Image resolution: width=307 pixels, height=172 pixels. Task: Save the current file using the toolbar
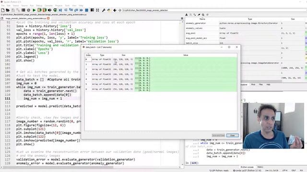tap(13, 10)
